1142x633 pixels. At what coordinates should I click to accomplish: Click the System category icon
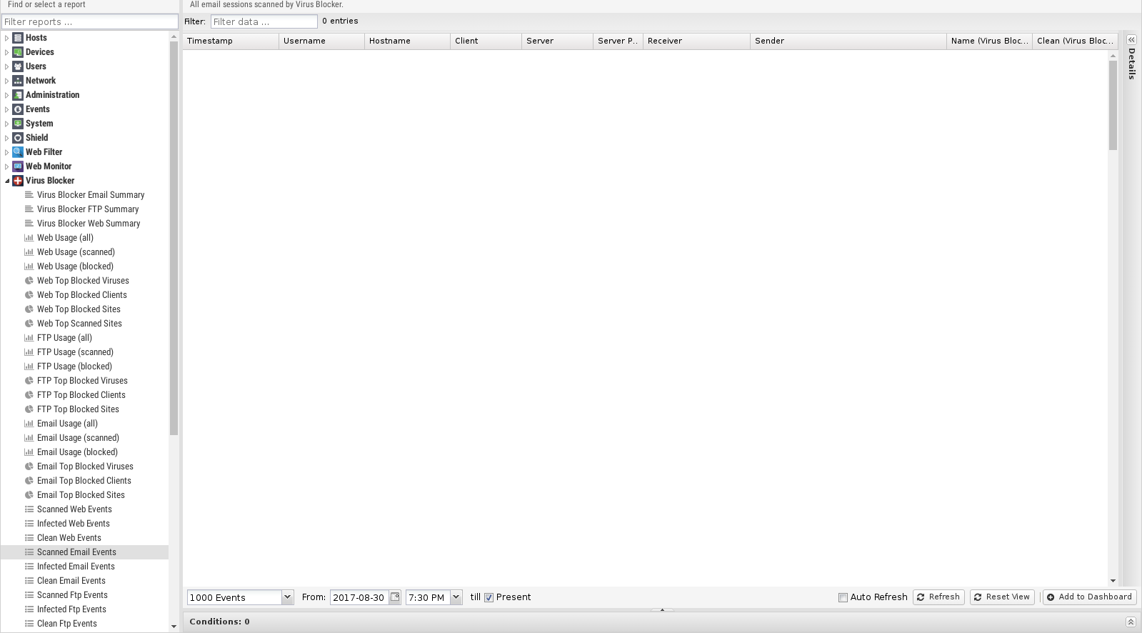[18, 124]
